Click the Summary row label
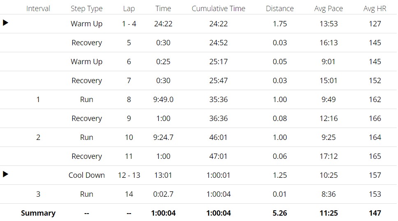 (38, 213)
